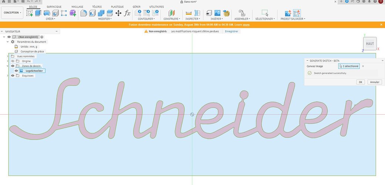Switch to the Plastique tab
The height and width of the screenshot is (185, 385).
coord(117,7)
